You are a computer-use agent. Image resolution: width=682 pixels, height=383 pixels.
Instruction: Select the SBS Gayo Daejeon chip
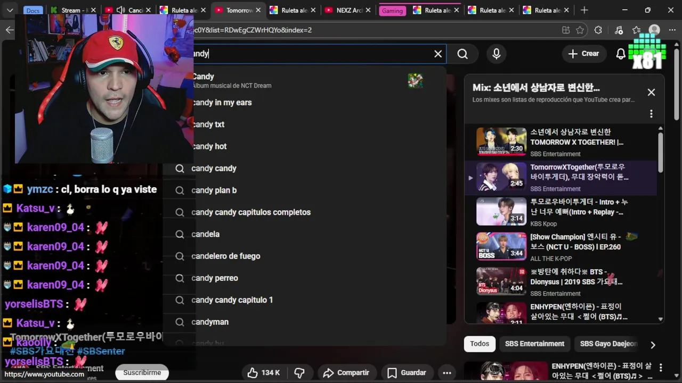pyautogui.click(x=608, y=344)
